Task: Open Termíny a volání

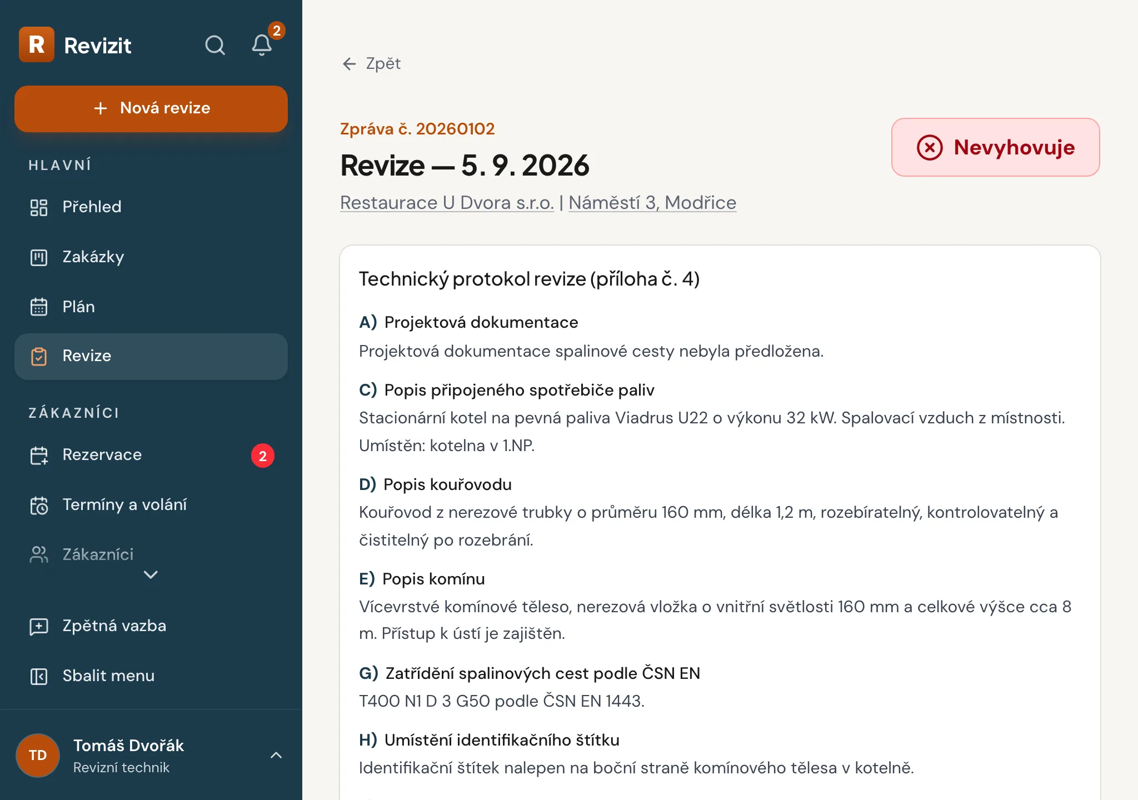Action: [x=151, y=505]
